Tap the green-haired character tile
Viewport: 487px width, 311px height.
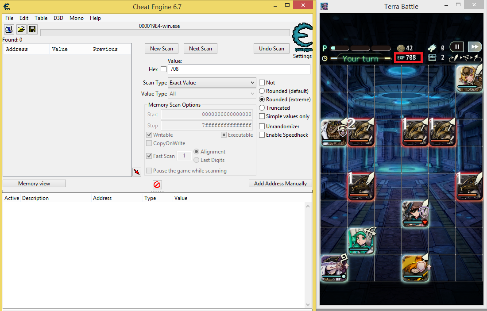tap(361, 241)
